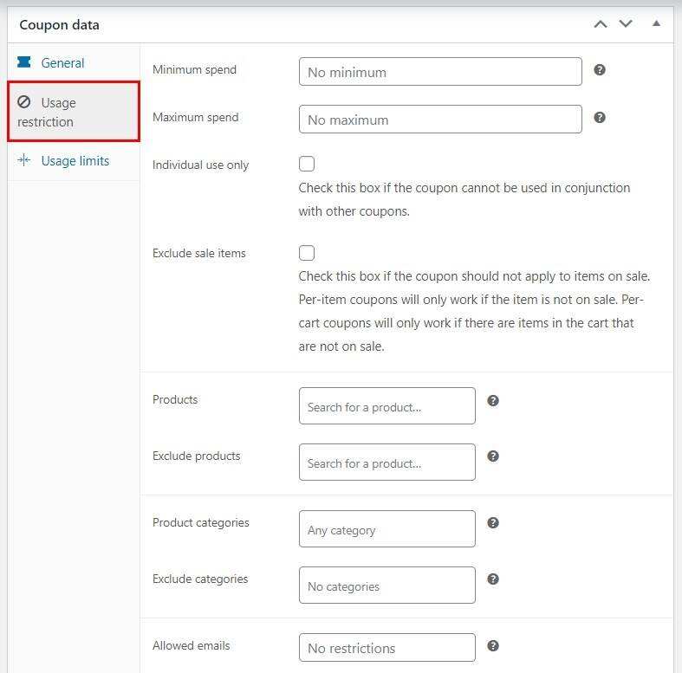This screenshot has width=682, height=673.
Task: Enable the Individual use only checkbox
Action: pyautogui.click(x=307, y=164)
